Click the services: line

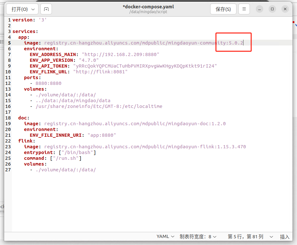[x=25, y=31]
